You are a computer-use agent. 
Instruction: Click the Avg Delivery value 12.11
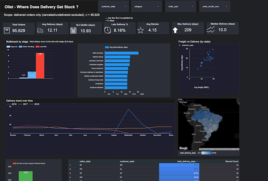click(x=52, y=30)
